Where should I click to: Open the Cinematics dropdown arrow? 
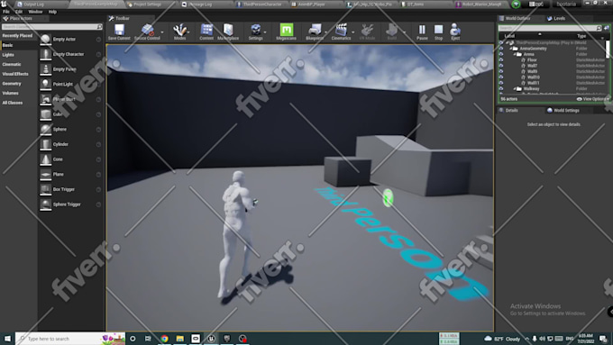353,32
